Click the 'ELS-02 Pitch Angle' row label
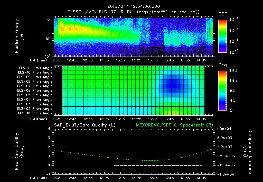The image size is (263, 182). [35, 109]
